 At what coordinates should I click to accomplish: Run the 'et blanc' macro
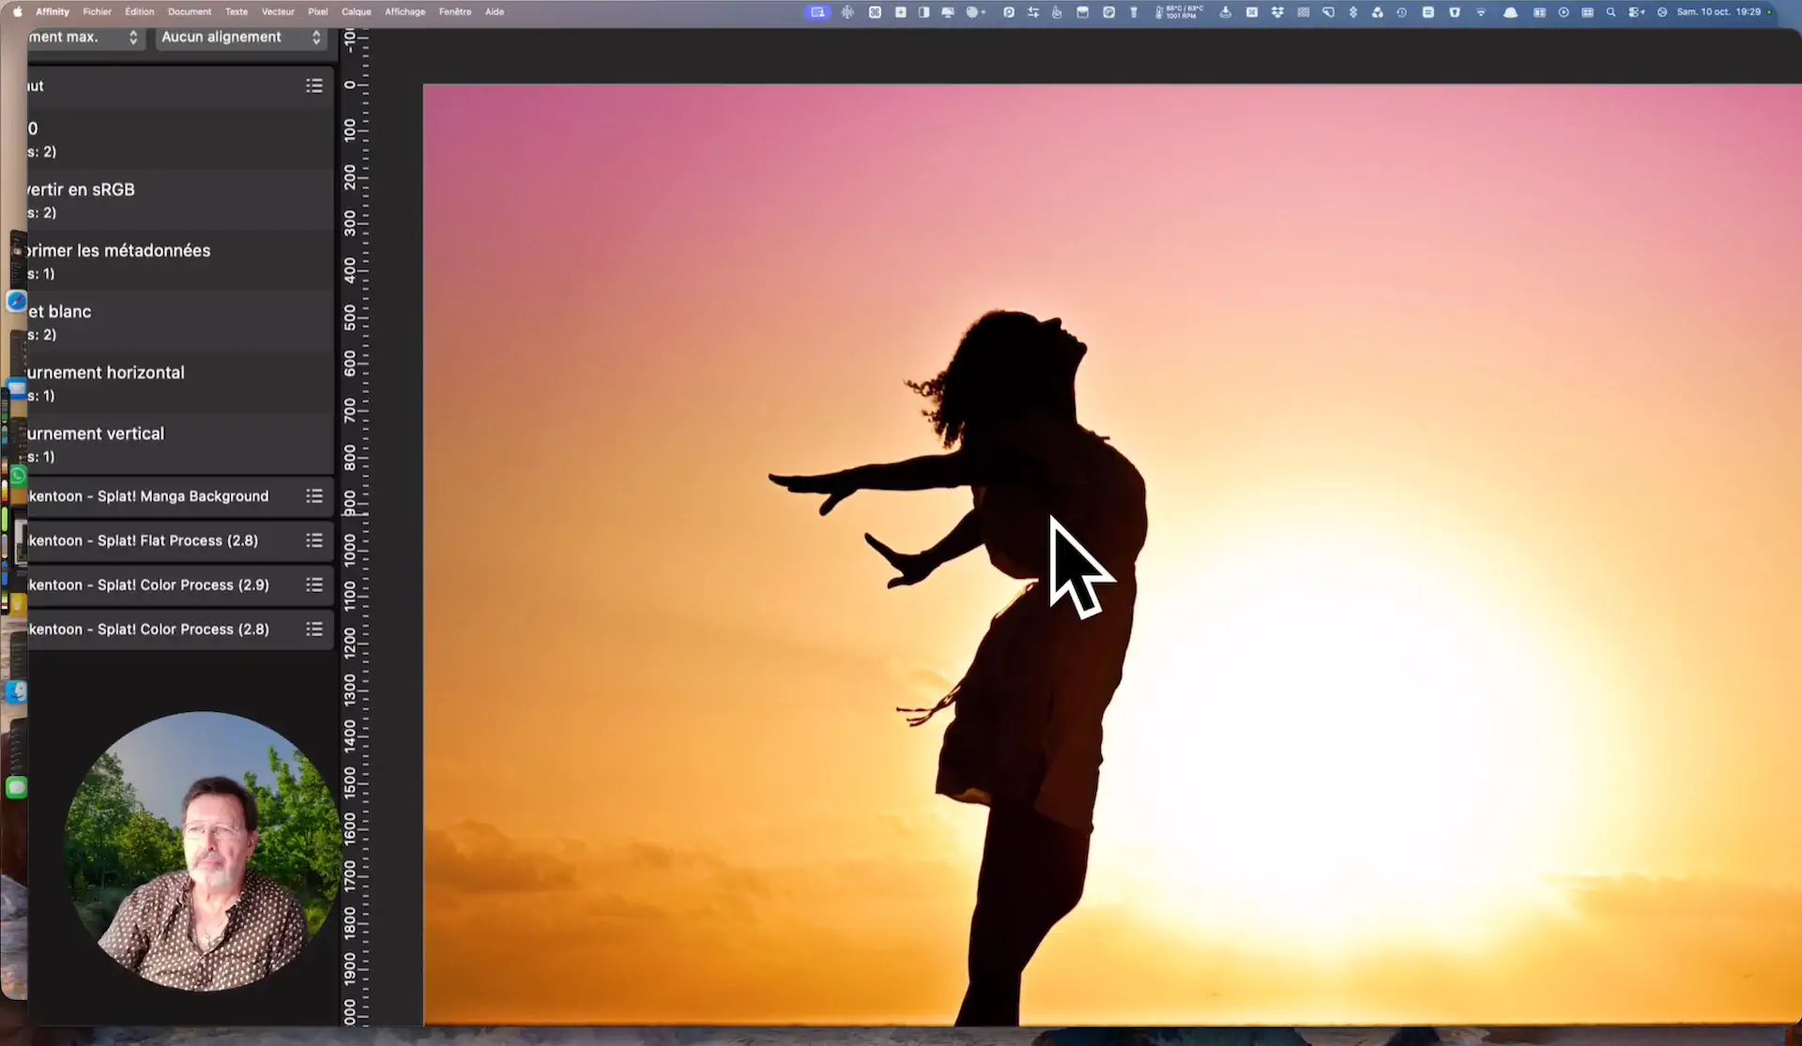click(x=179, y=322)
